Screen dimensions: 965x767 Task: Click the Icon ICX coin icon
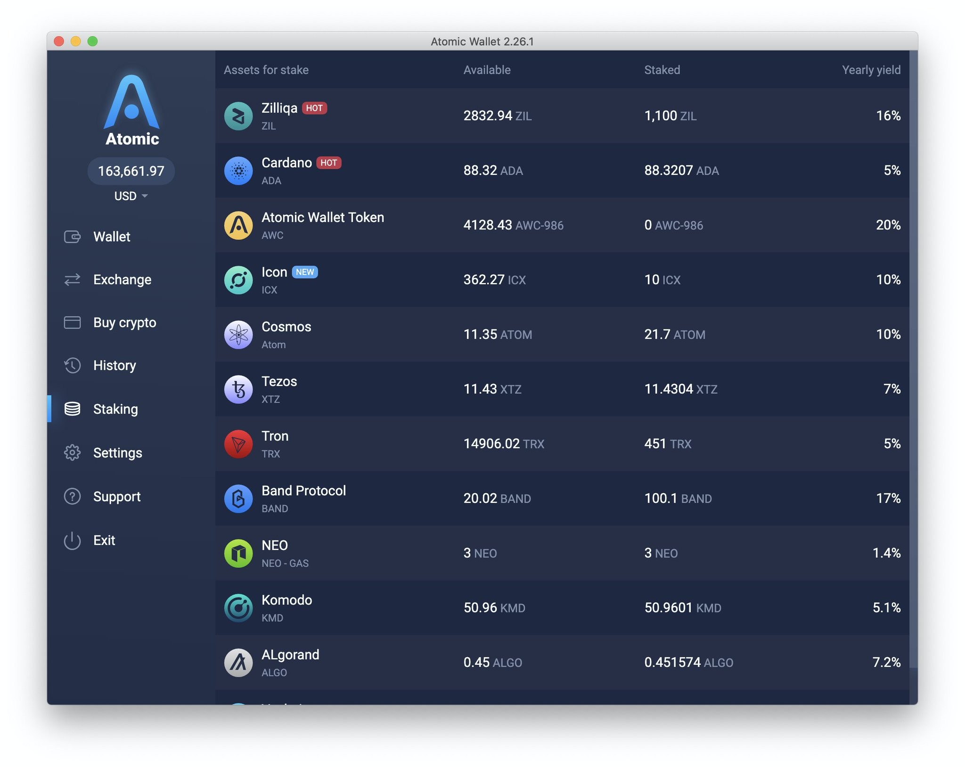[238, 280]
